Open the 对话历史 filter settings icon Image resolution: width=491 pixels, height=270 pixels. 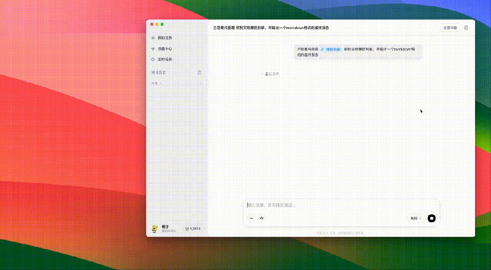[199, 72]
